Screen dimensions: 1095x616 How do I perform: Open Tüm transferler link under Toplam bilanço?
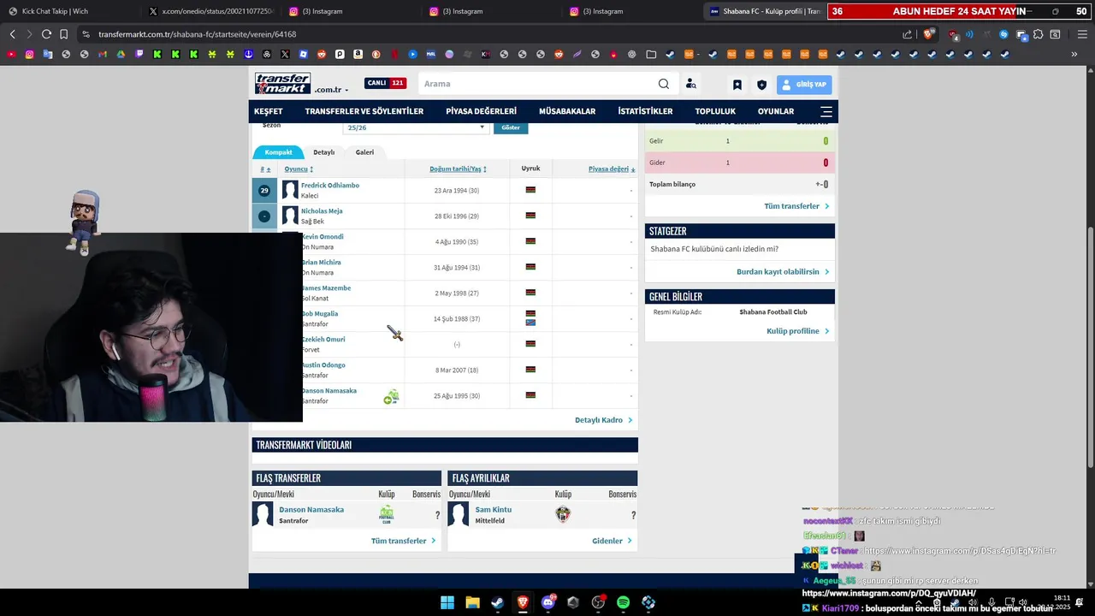pyautogui.click(x=796, y=206)
